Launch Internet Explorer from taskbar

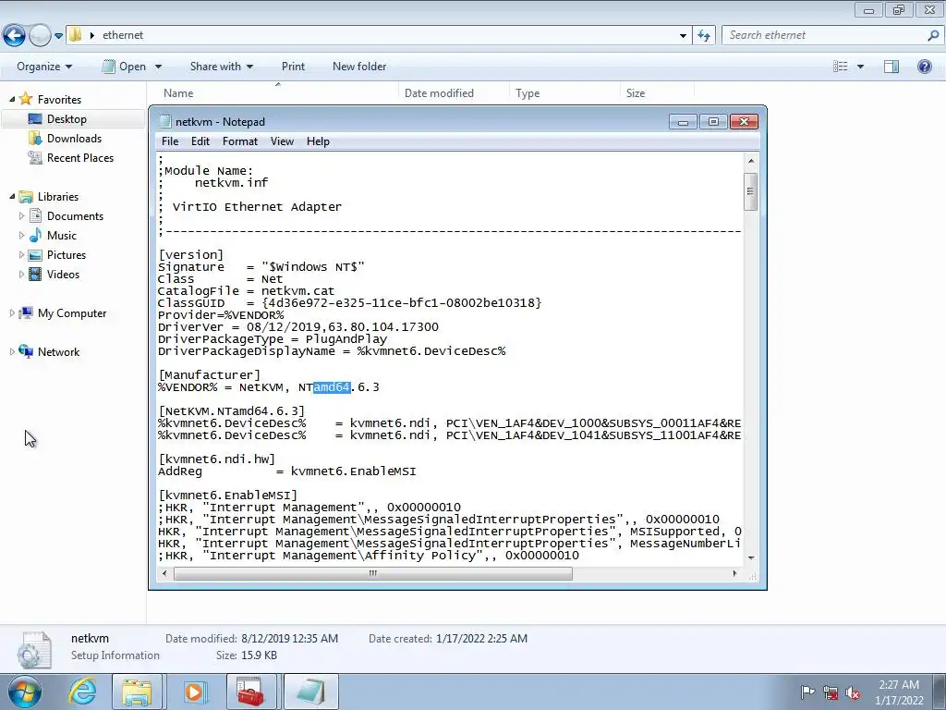point(82,692)
